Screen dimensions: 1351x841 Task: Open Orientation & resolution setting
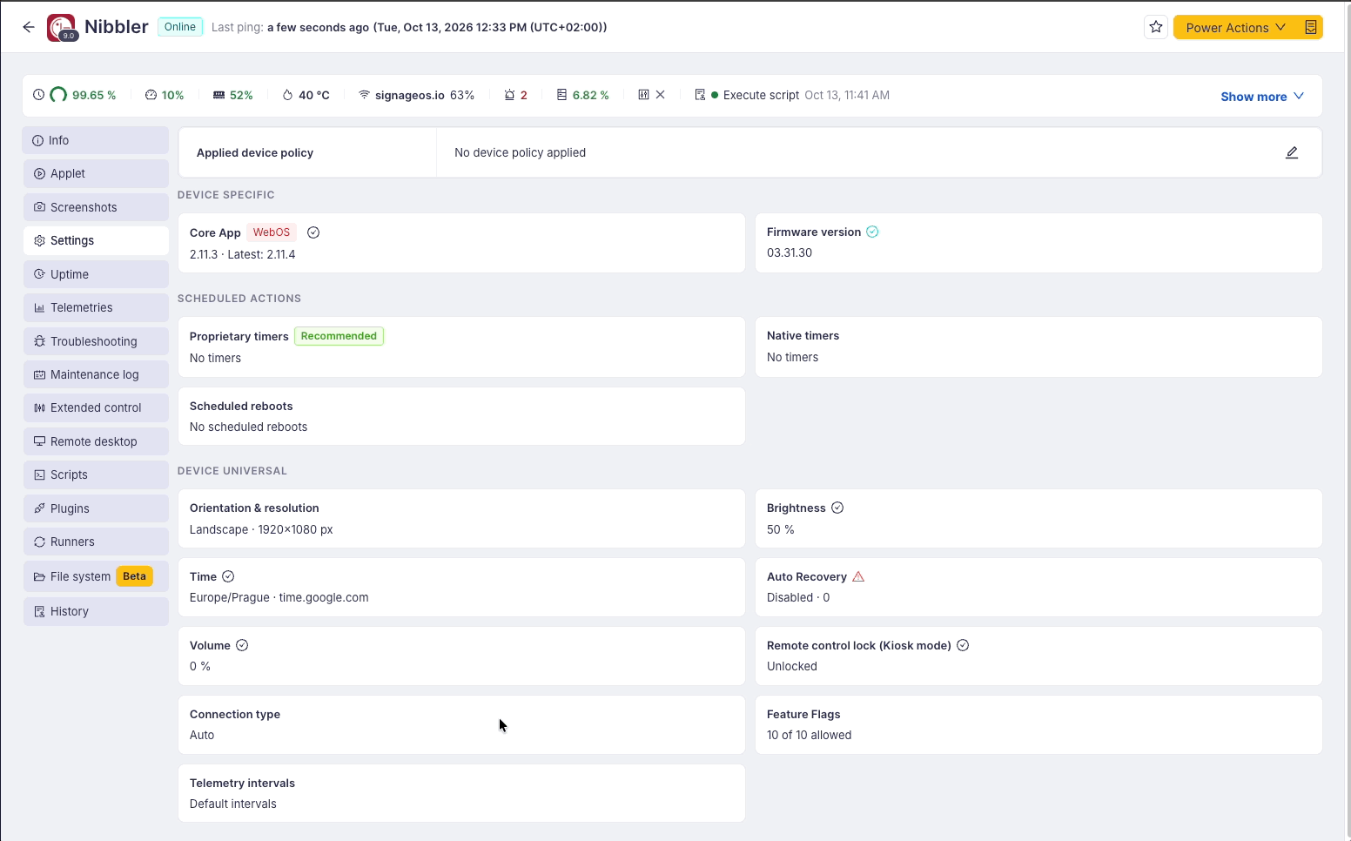(x=461, y=518)
